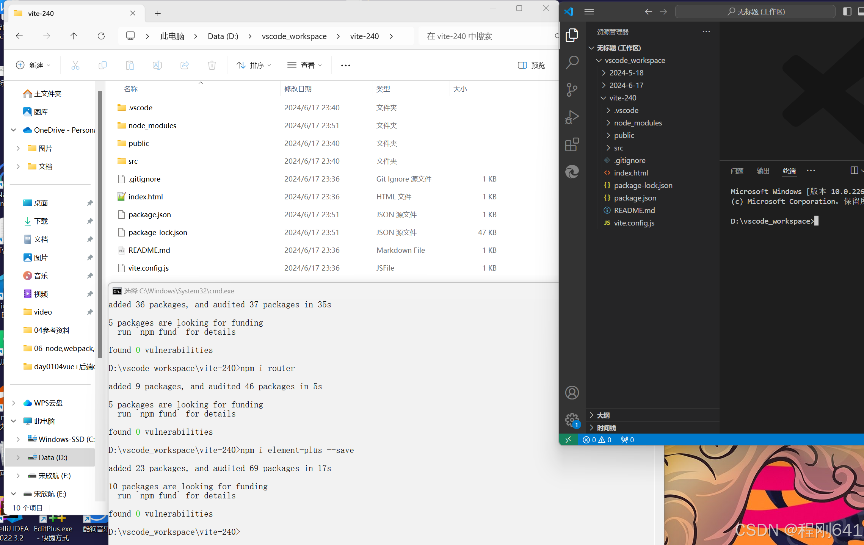
Task: Switch to the Output tab in the panel
Action: [x=763, y=171]
